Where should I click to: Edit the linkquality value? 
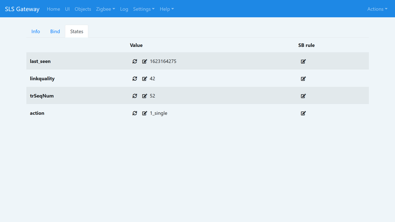click(145, 79)
